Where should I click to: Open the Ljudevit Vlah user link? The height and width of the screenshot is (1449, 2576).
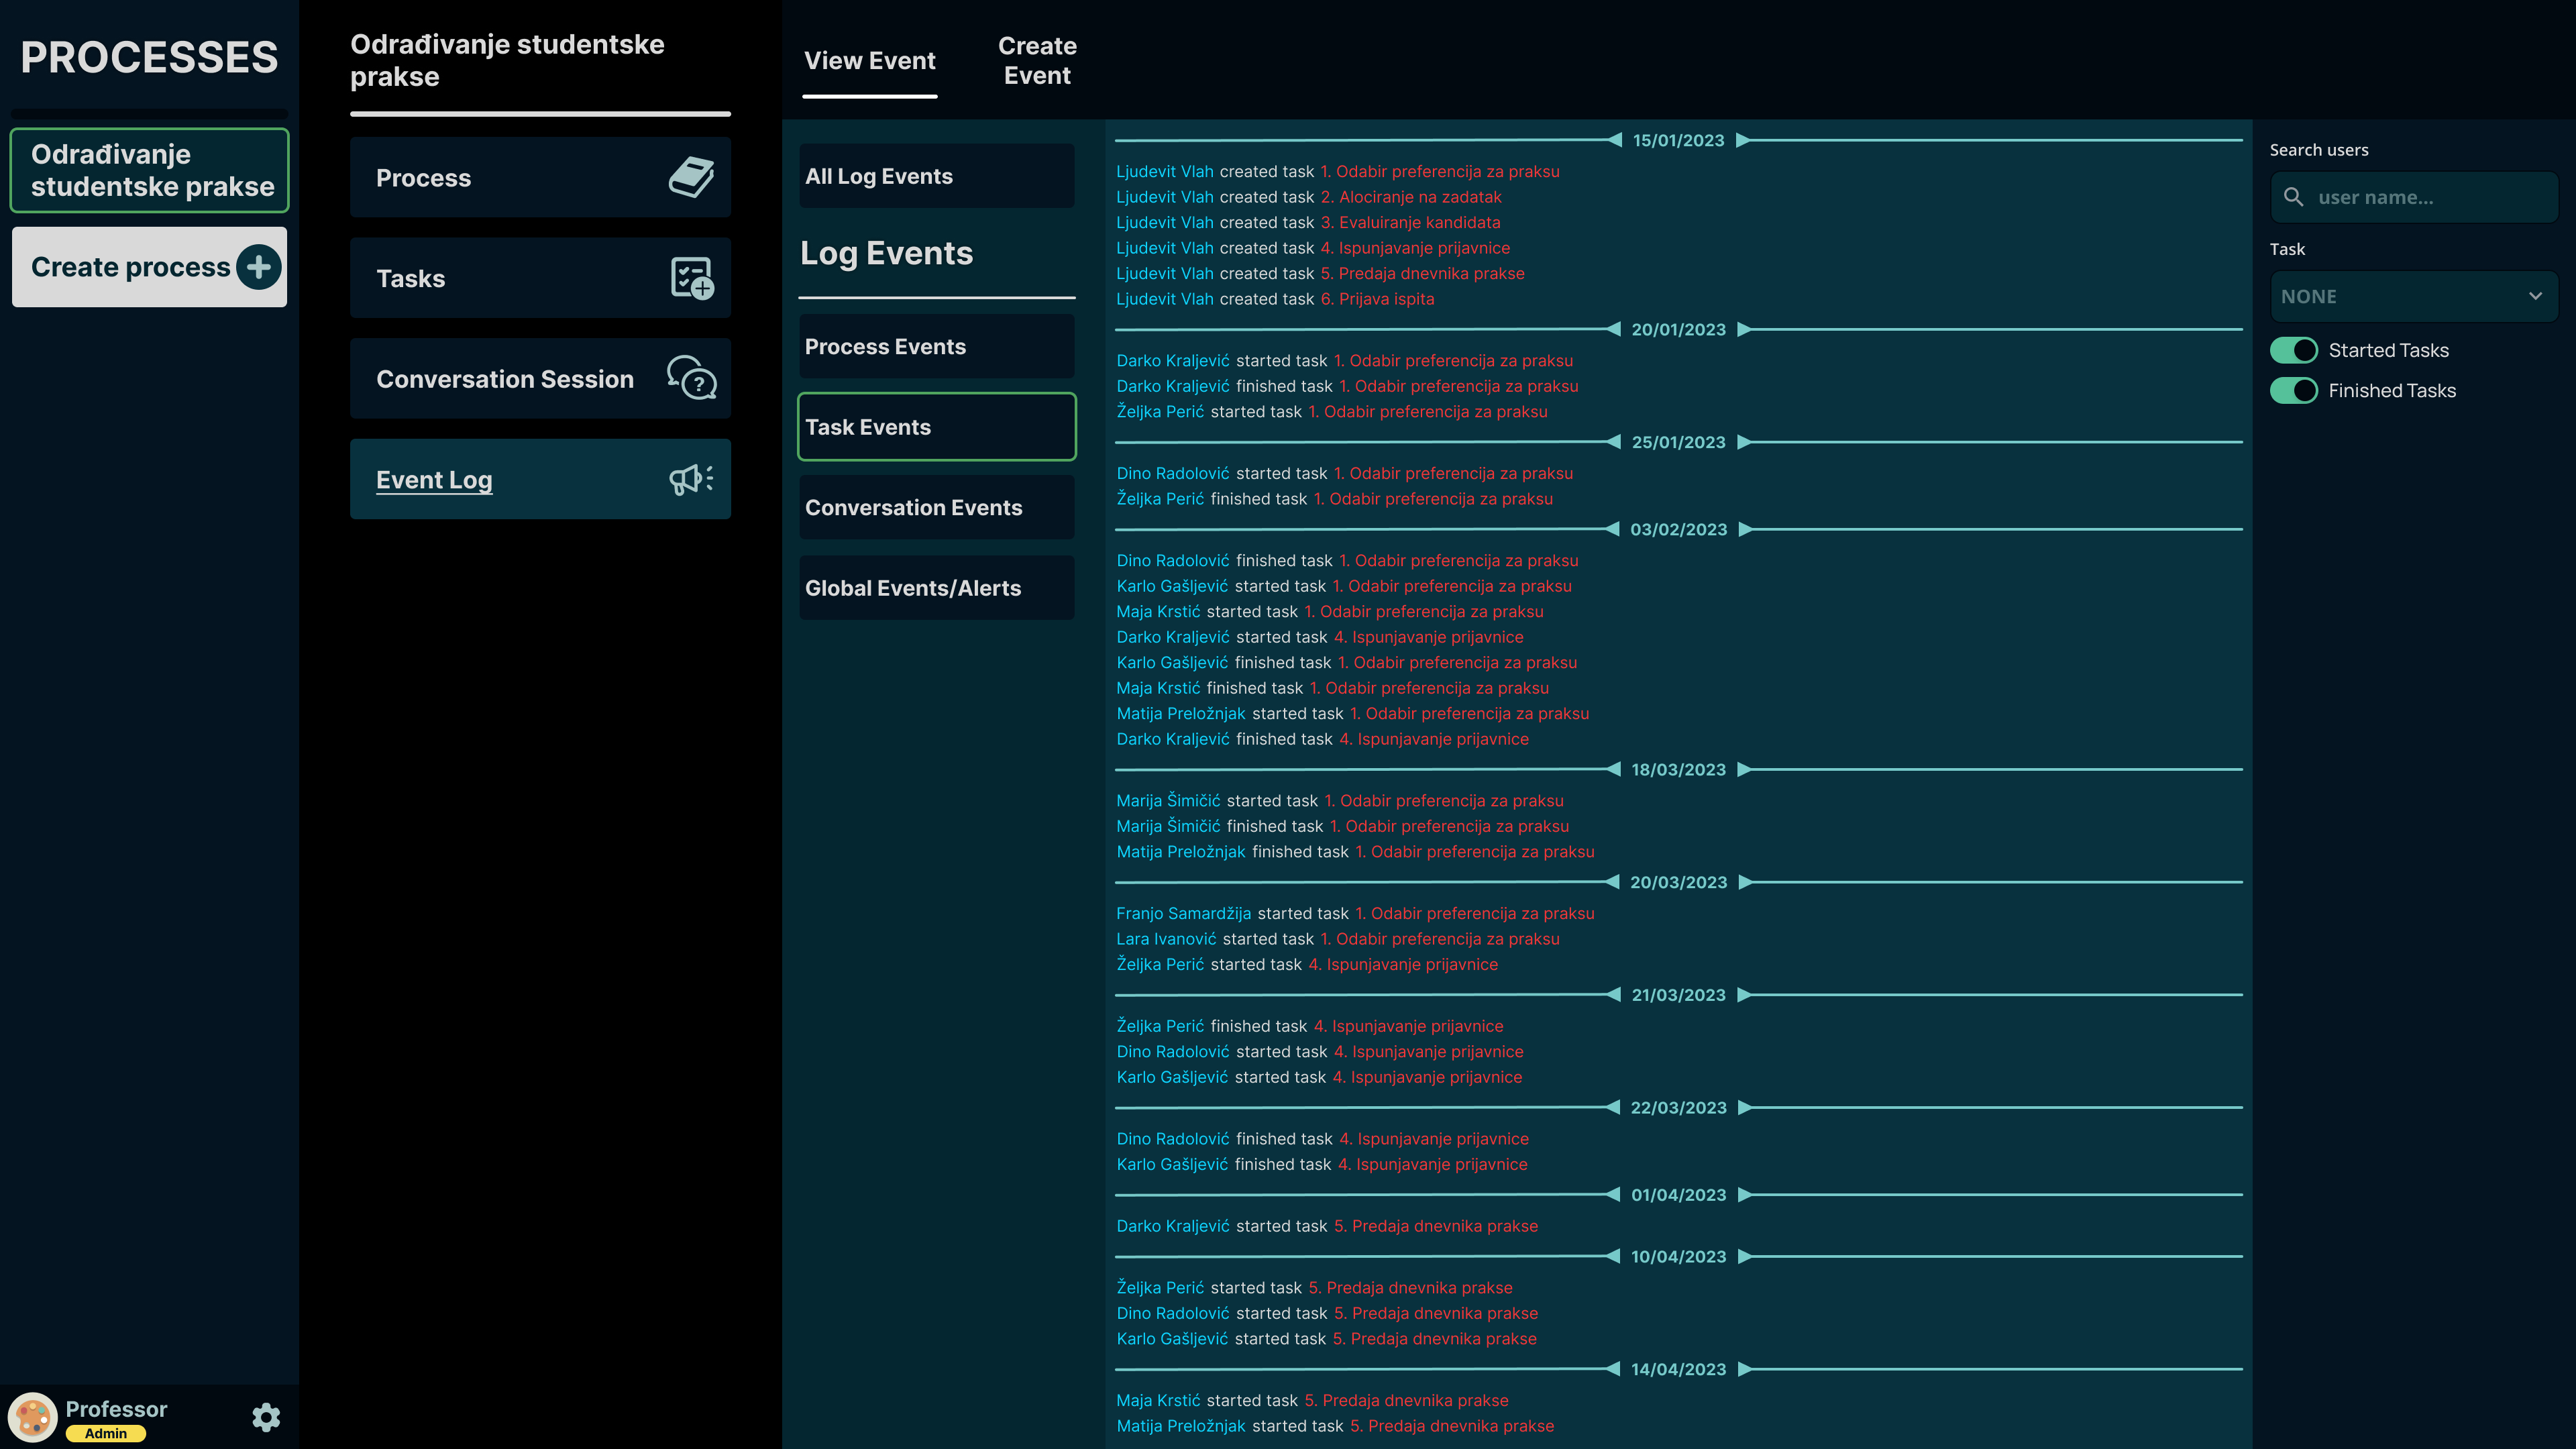[x=1164, y=172]
